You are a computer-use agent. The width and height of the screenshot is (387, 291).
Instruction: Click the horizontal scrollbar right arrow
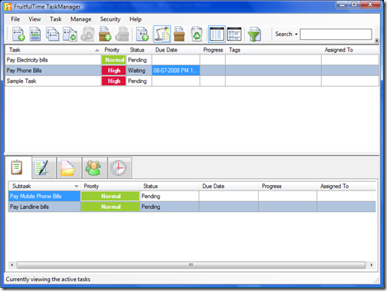(372, 265)
